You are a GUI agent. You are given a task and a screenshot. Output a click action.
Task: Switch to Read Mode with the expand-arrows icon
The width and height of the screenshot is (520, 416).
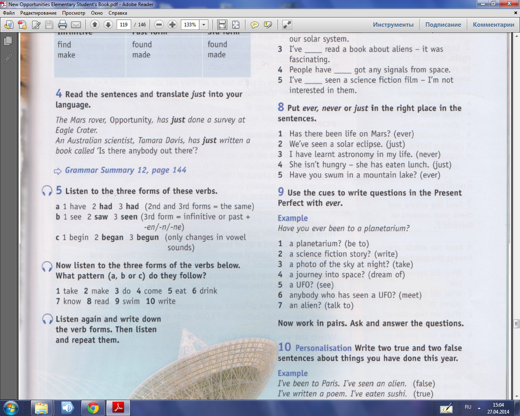pos(287,24)
